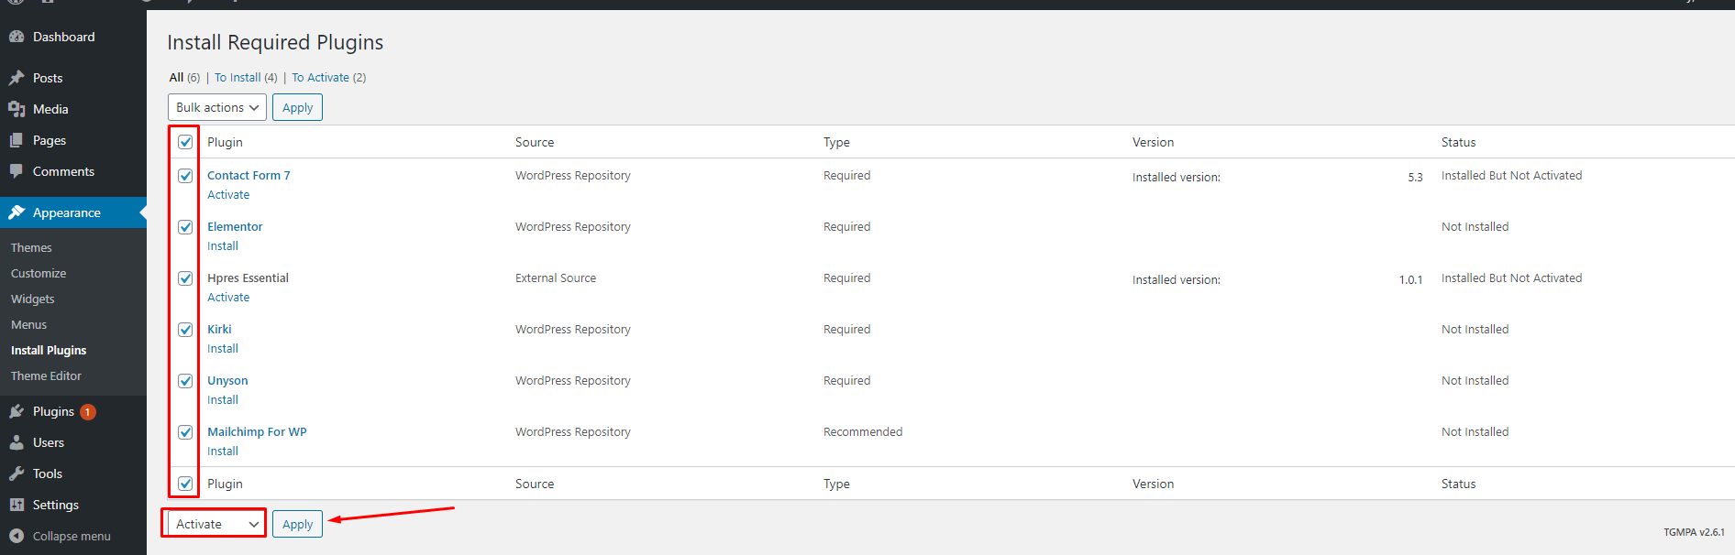The width and height of the screenshot is (1735, 555).
Task: Click the Users person icon
Action: click(x=17, y=442)
